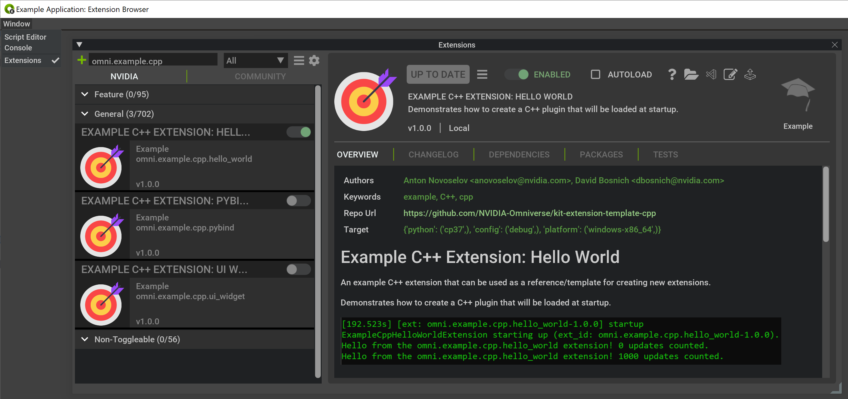The width and height of the screenshot is (848, 399).
Task: Click hello_world extension target thumbnail
Action: 102,167
